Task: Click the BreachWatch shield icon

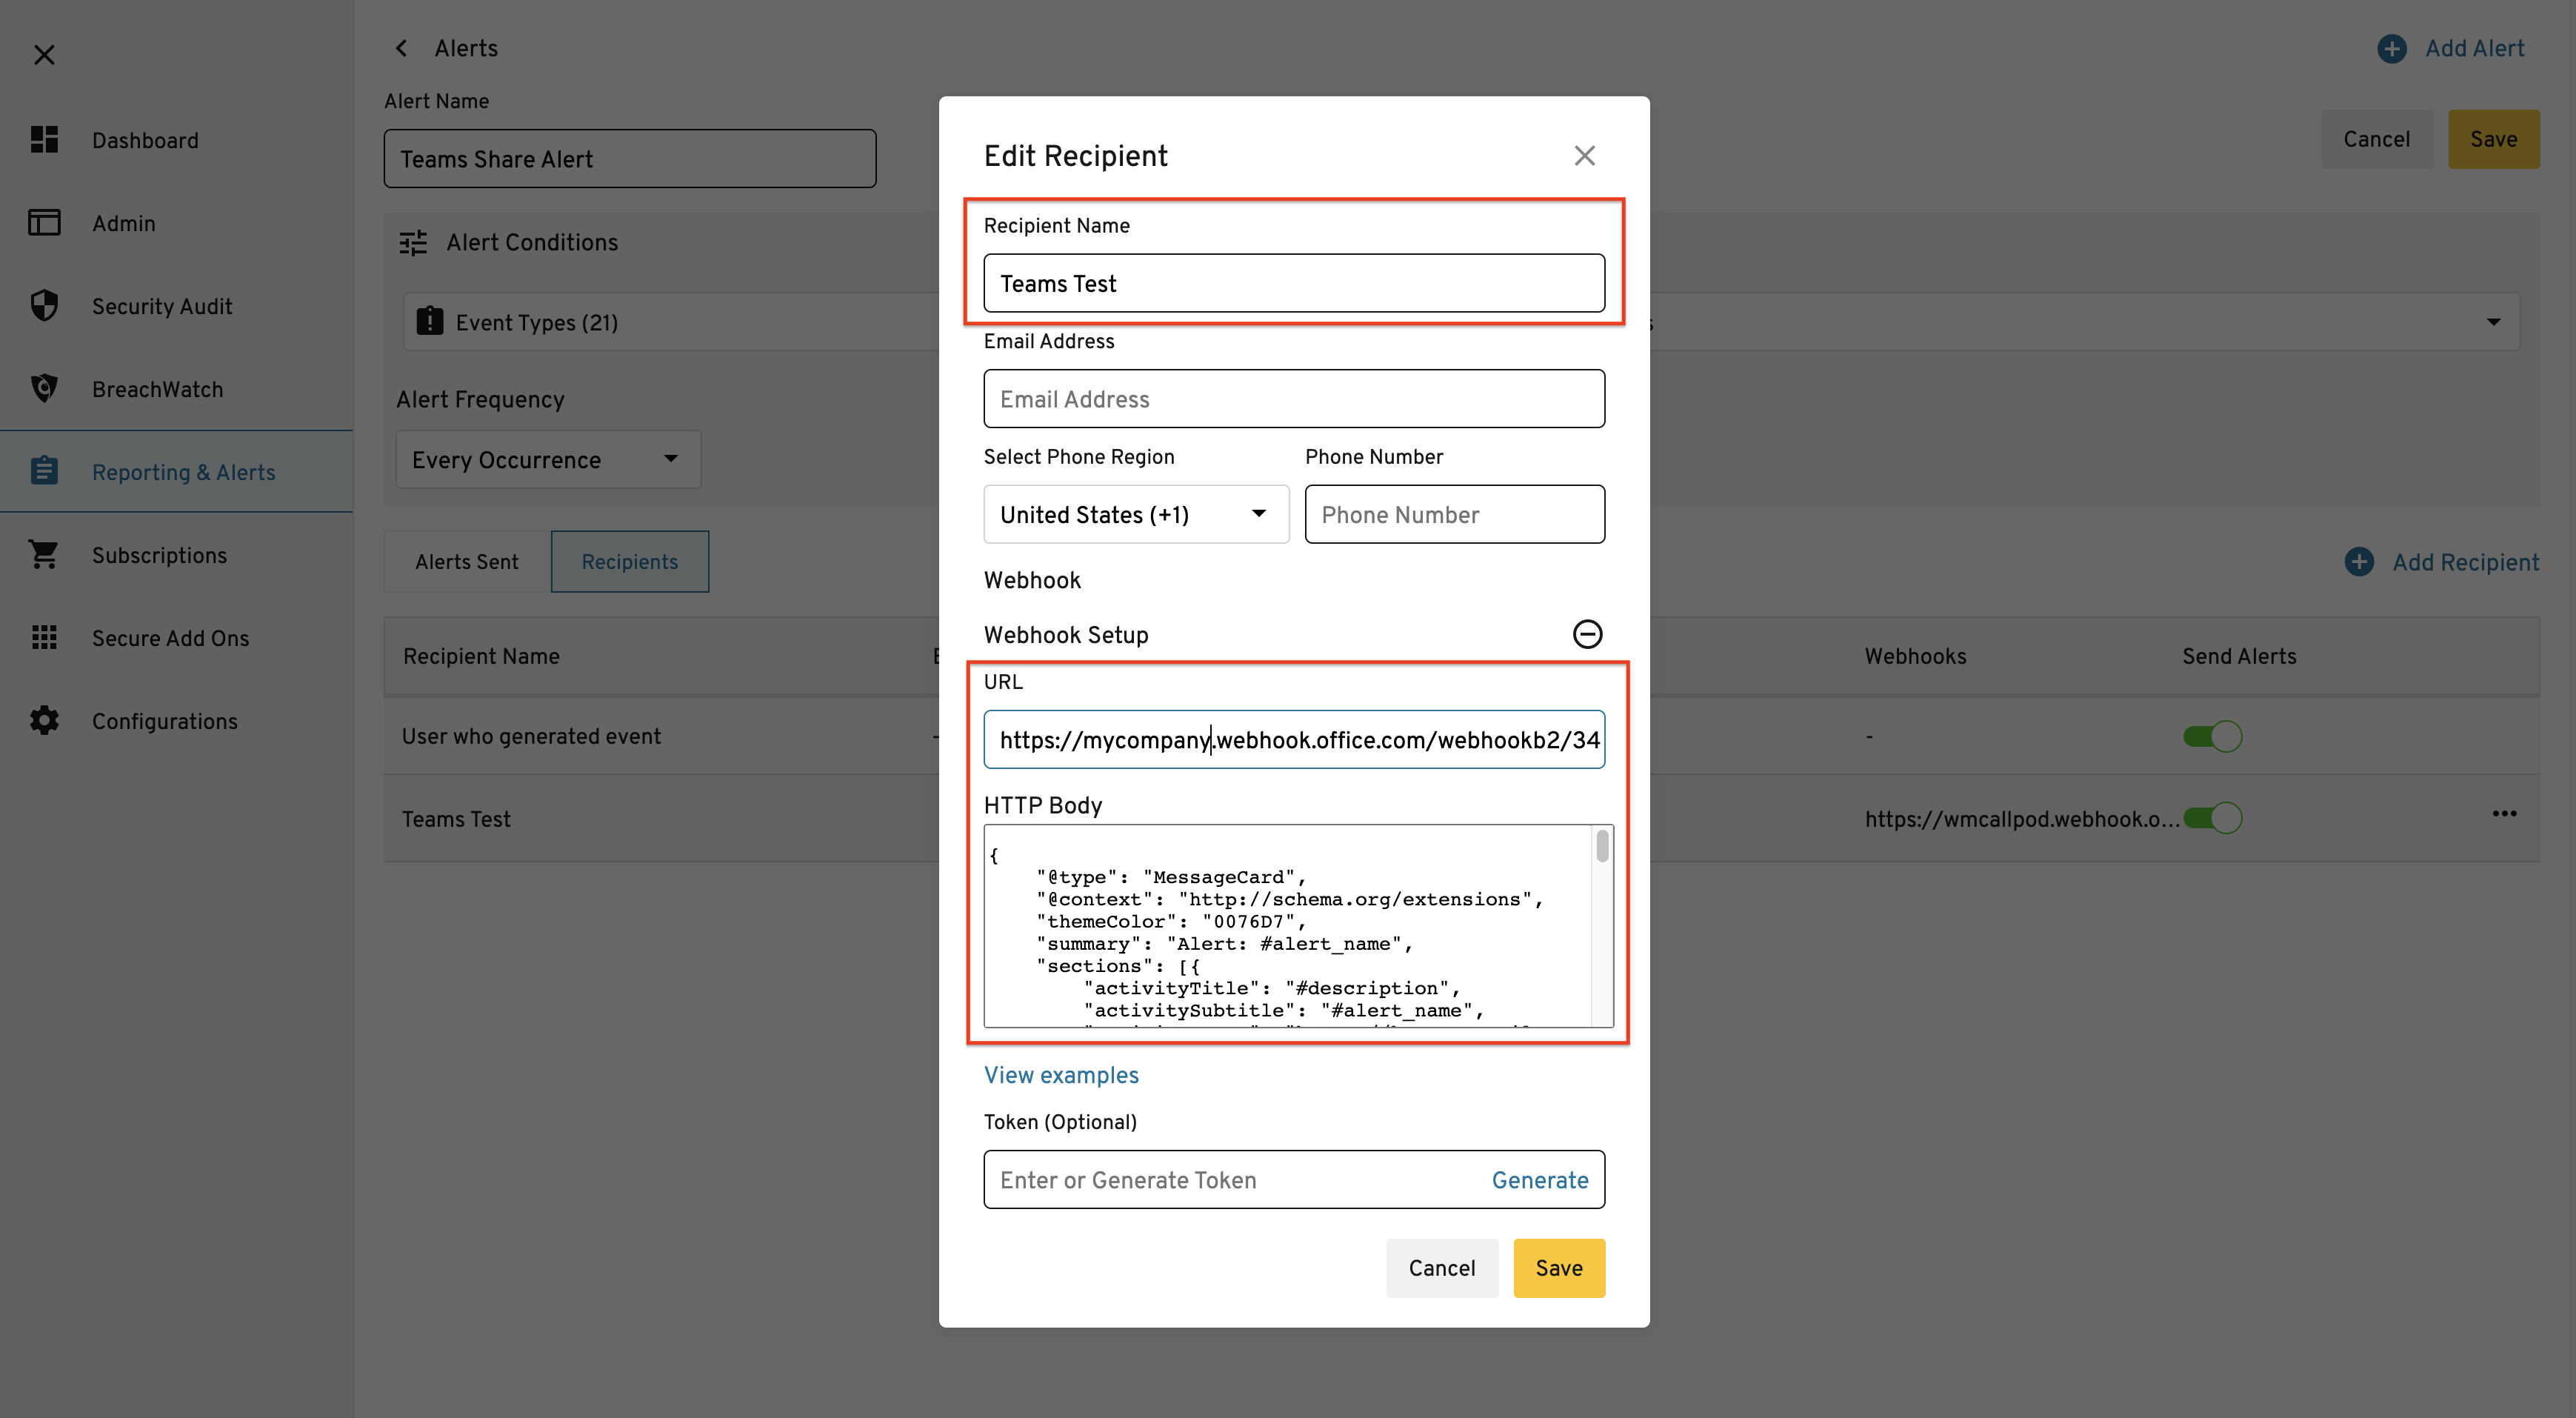Action: click(44, 389)
